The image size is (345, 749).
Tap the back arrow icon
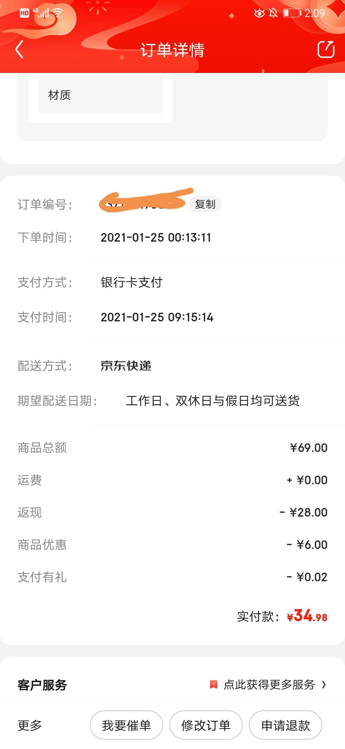pyautogui.click(x=19, y=50)
